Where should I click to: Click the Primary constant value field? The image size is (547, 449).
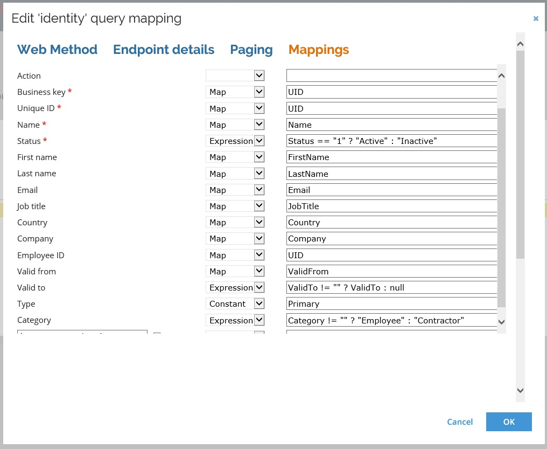tap(391, 304)
